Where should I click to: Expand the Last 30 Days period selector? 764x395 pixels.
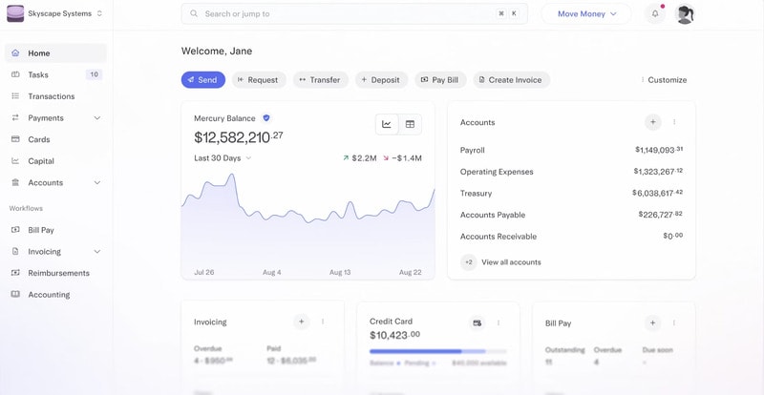[x=223, y=158]
